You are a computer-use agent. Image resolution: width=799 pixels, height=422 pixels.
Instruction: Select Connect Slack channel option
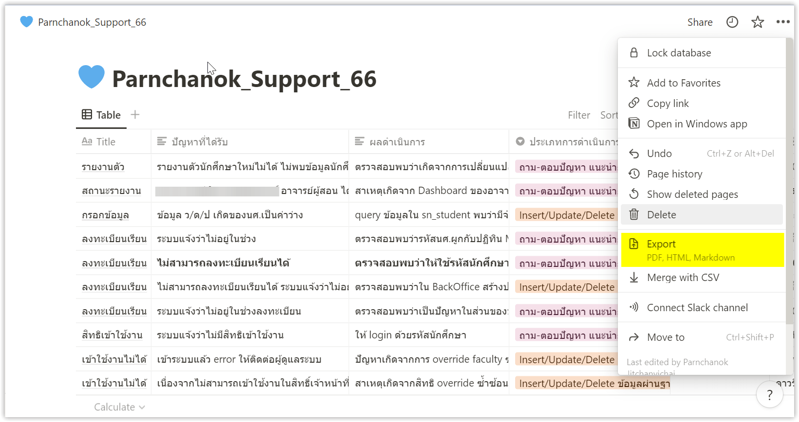point(702,308)
